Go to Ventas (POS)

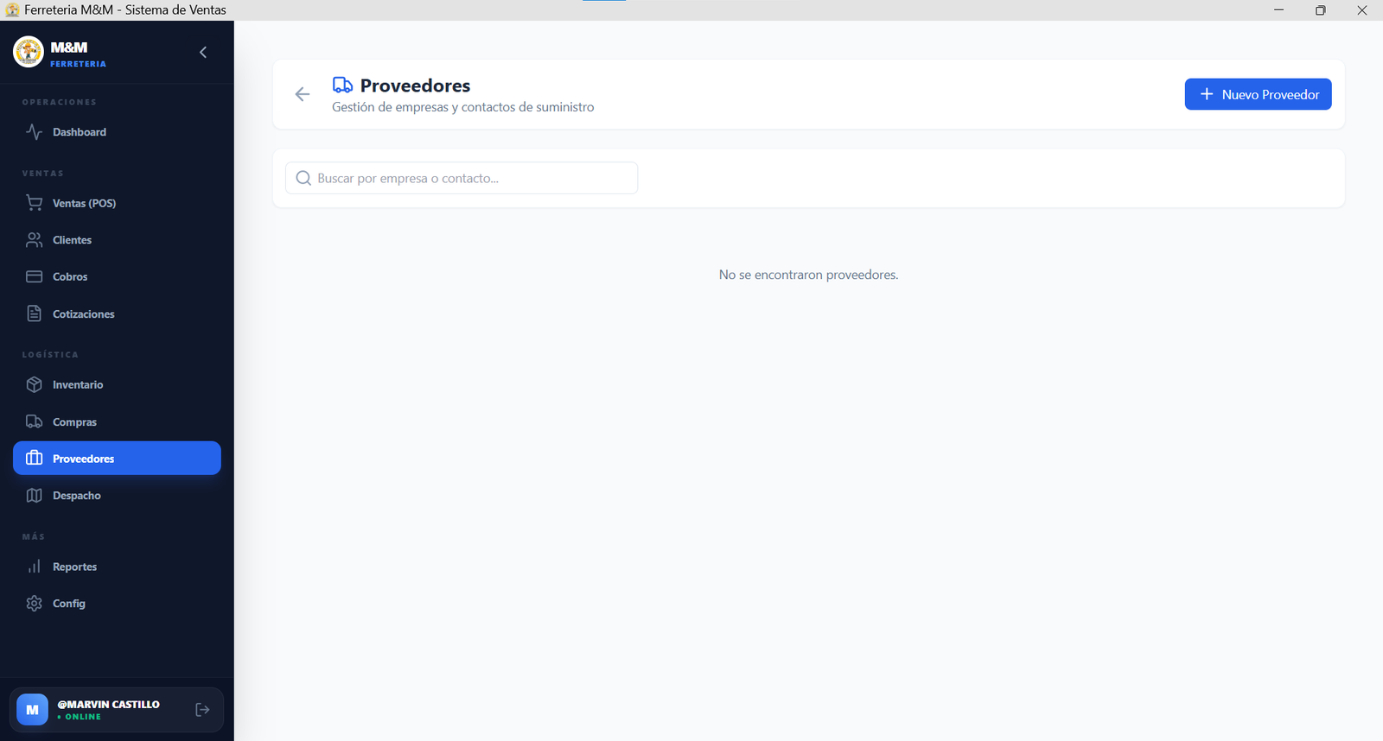[x=117, y=203]
